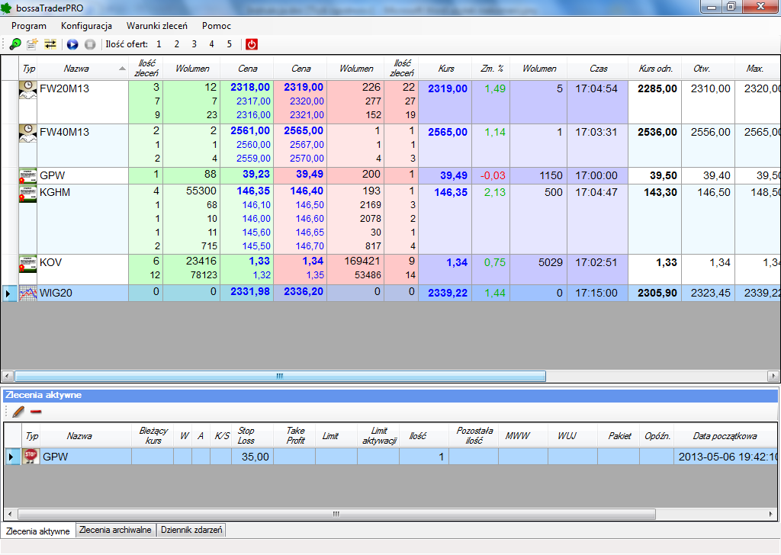Viewport: 781px width, 555px height.
Task: Select the WIG20 row arrow marker
Action: pos(8,294)
